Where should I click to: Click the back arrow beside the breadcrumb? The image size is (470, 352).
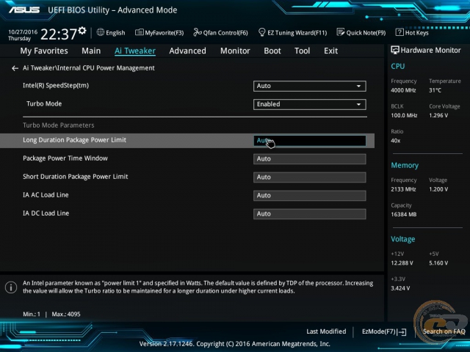point(15,68)
